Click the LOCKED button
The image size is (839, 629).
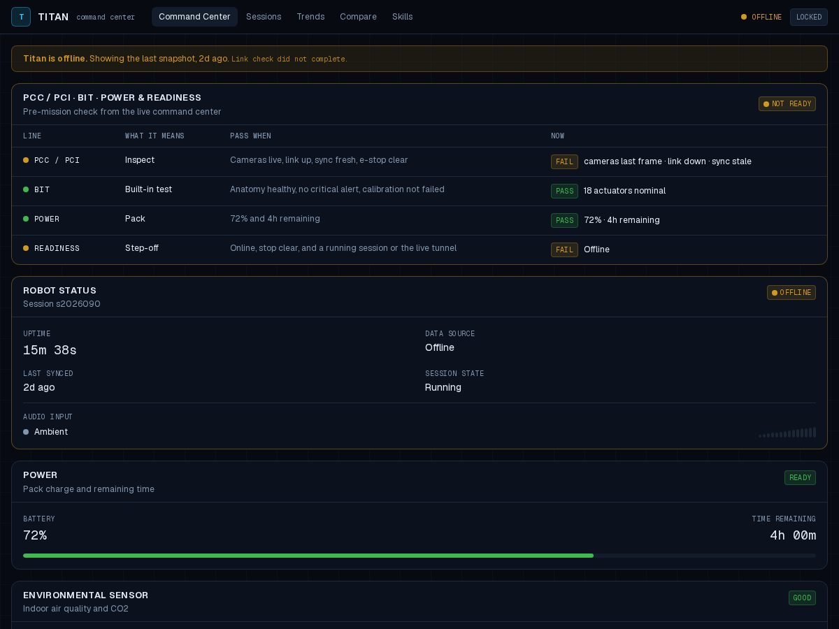[809, 17]
